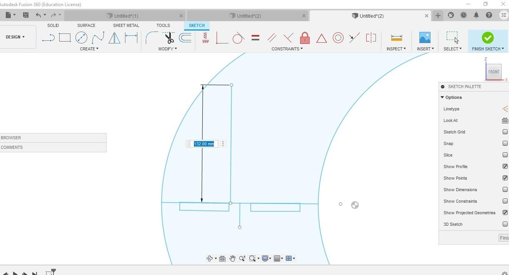The height and width of the screenshot is (275, 509).
Task: Enable Show Constraints checkbox
Action: [x=505, y=201]
